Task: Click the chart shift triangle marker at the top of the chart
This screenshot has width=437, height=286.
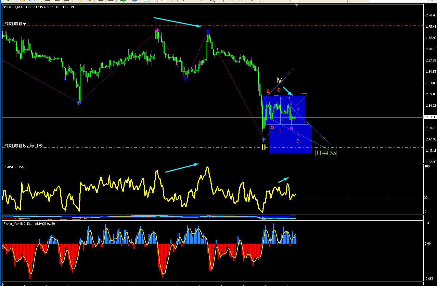Action: coord(296,4)
